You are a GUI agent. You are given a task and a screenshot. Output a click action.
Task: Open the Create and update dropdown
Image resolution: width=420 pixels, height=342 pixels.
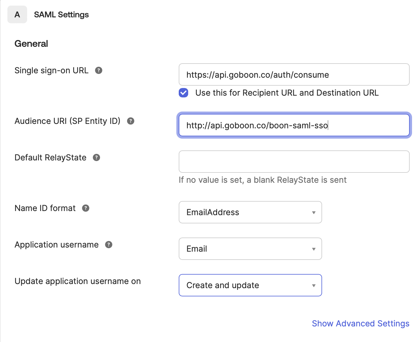tap(250, 285)
